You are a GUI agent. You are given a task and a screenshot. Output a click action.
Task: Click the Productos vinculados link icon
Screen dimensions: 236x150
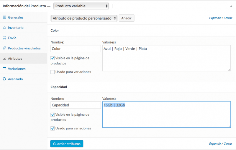coord(4,48)
